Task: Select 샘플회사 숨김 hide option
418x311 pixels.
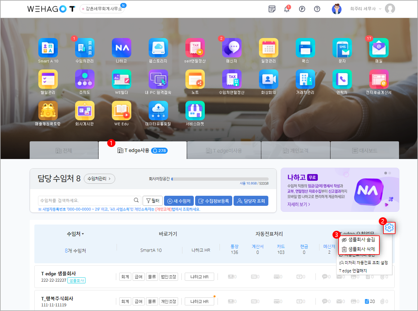Action: click(x=359, y=240)
